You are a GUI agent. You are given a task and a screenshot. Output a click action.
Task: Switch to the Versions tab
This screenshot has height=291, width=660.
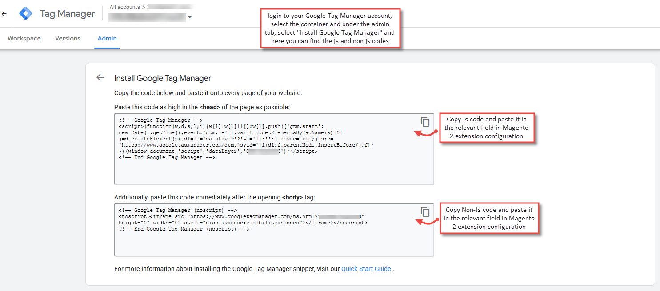pos(68,38)
